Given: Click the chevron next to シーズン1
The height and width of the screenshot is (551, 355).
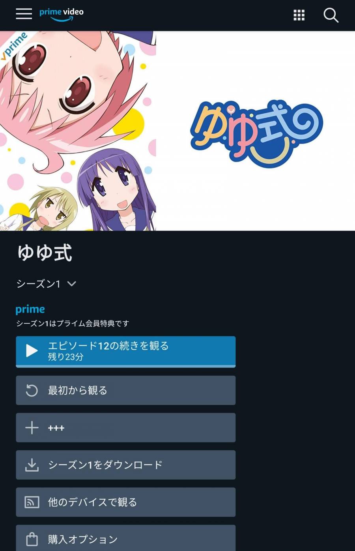Looking at the screenshot, I should pyautogui.click(x=71, y=283).
